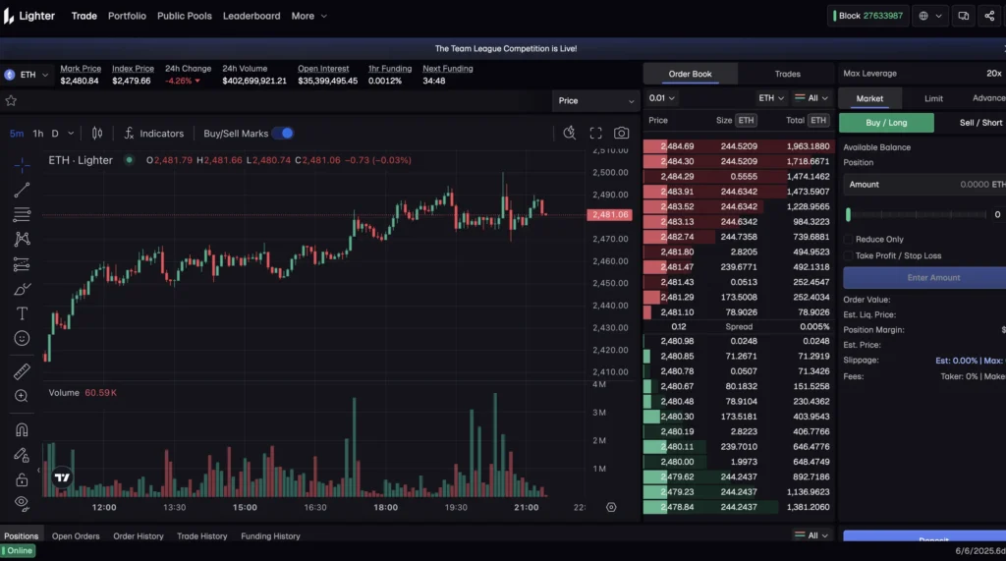Open the order book All view dropdown
This screenshot has width=1006, height=561.
811,98
